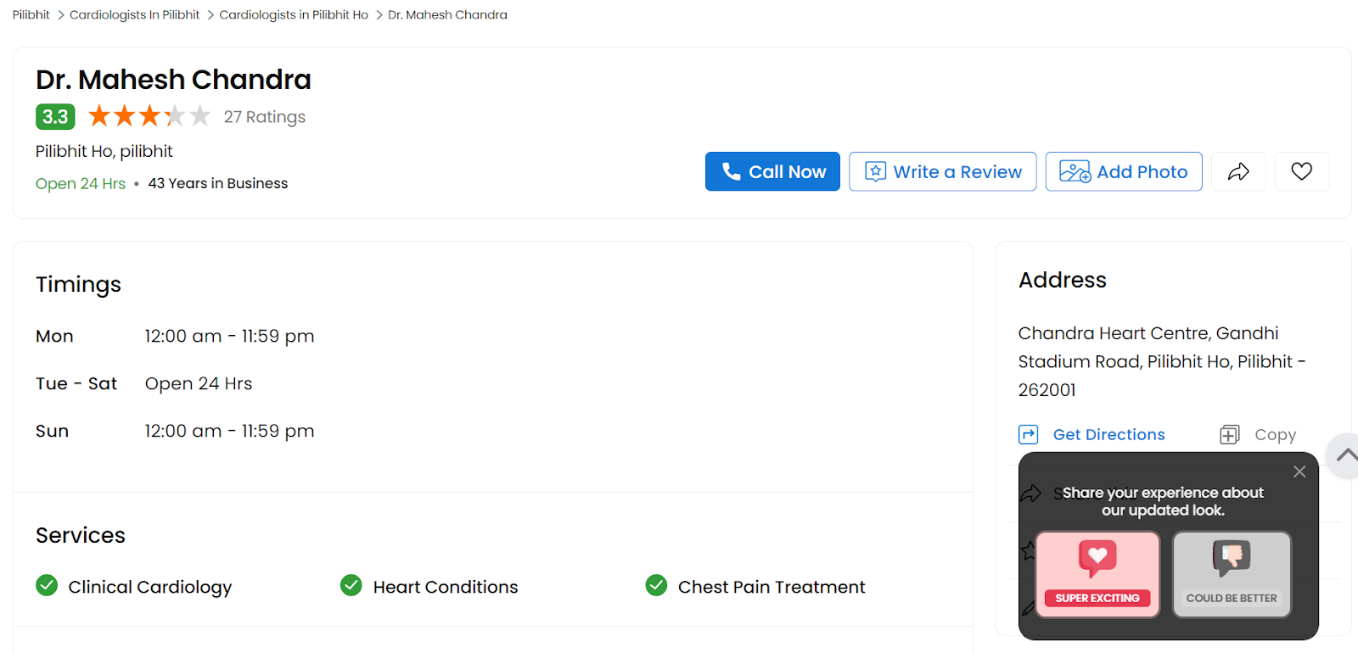This screenshot has height=653, width=1358.
Task: Close the feedback popup
Action: (1299, 472)
